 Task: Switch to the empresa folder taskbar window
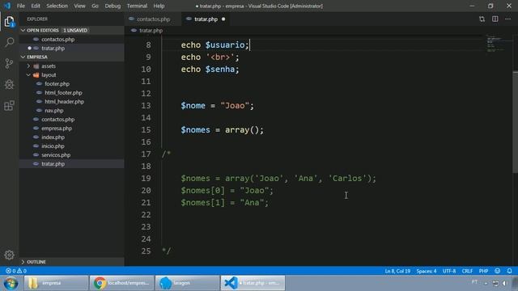click(x=56, y=283)
